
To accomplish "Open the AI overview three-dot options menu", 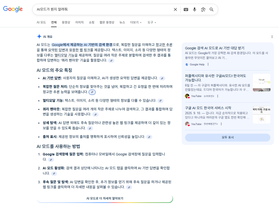I will [x=272, y=37].
